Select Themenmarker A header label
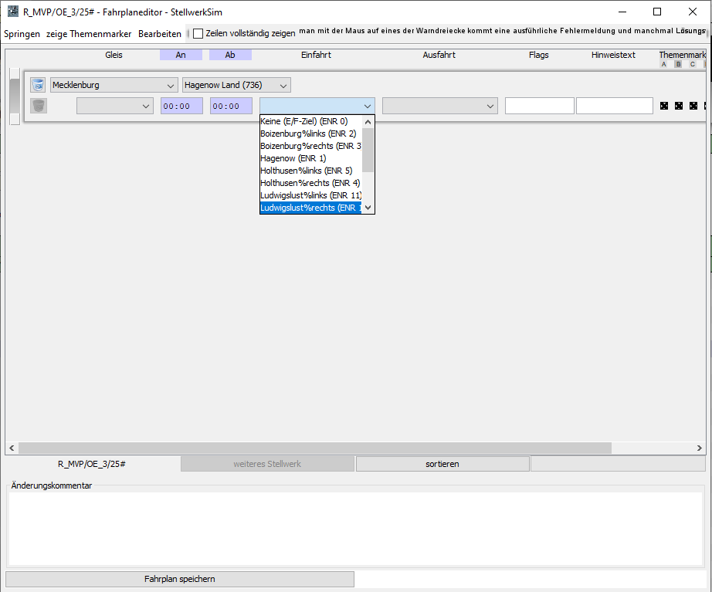712x592 pixels. coord(663,64)
